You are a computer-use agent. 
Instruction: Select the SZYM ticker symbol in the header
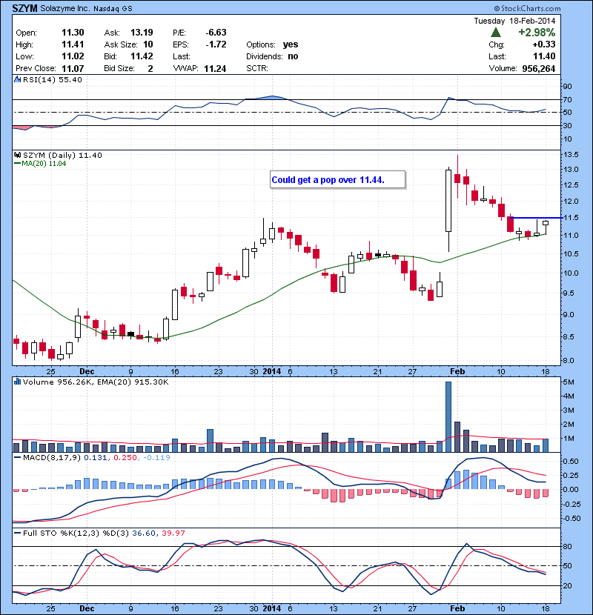point(24,8)
